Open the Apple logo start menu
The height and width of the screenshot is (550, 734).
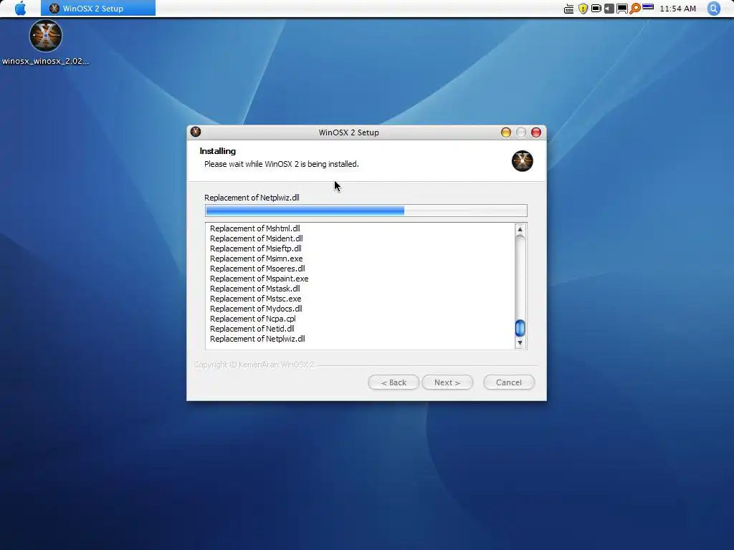tap(20, 9)
